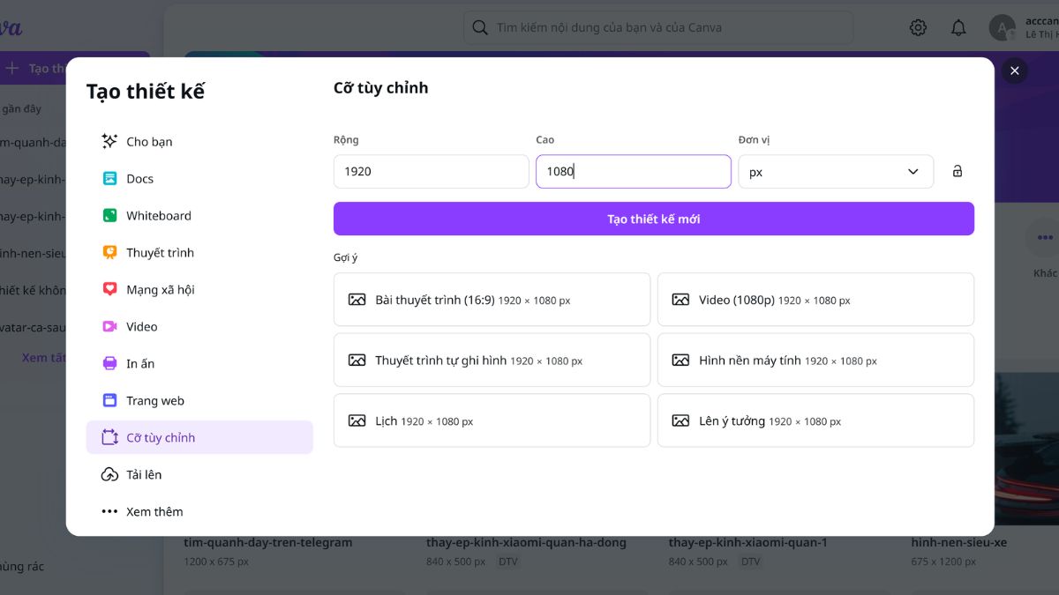This screenshot has width=1059, height=595.
Task: Click image icon on Lịch suggestion
Action: (x=357, y=420)
